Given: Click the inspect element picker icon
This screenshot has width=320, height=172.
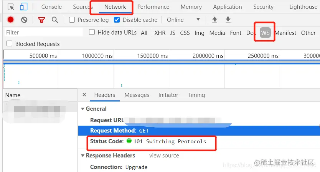Looking at the screenshot, I should coord(11,7).
